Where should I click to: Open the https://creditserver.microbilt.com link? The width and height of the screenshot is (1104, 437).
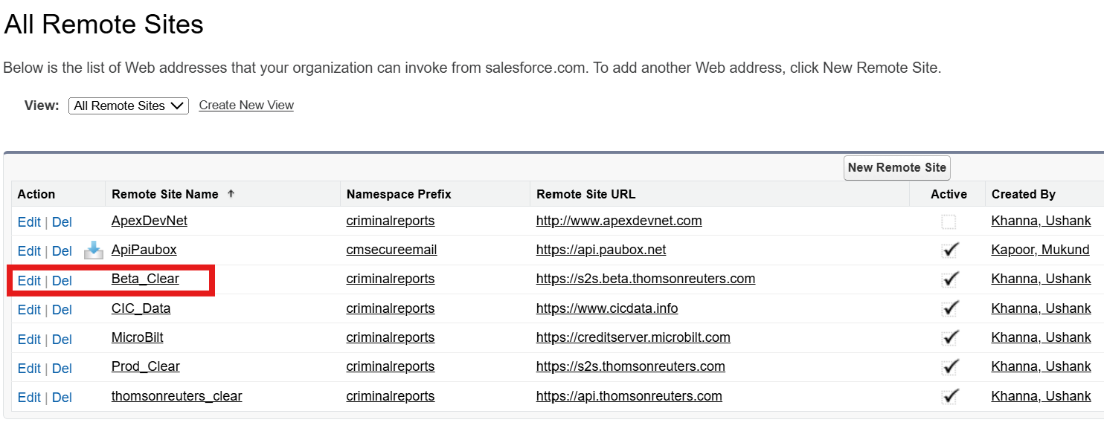click(x=633, y=337)
